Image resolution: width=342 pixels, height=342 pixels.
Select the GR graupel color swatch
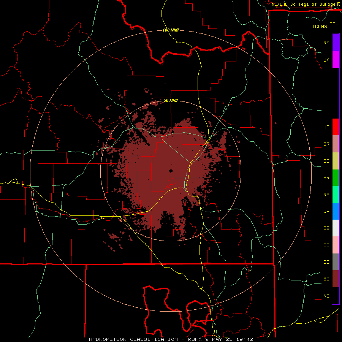pyautogui.click(x=336, y=144)
